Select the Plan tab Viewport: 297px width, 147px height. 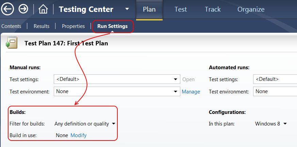coord(149,10)
